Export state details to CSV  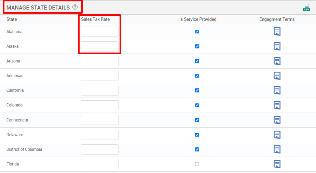point(306,8)
